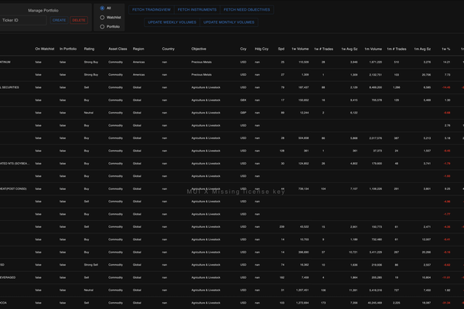Click Fetch Instruments button

pos(196,9)
